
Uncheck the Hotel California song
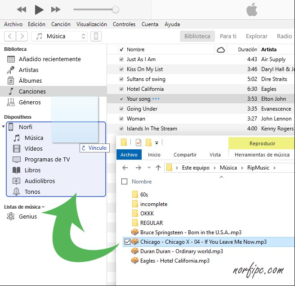click(x=121, y=89)
